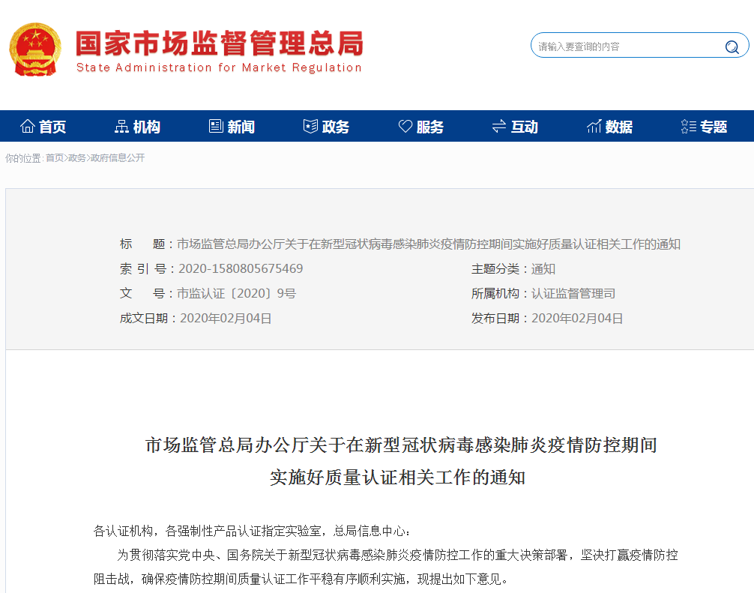Click the 政务 breadcrumb link
The image size is (754, 593).
pos(76,158)
